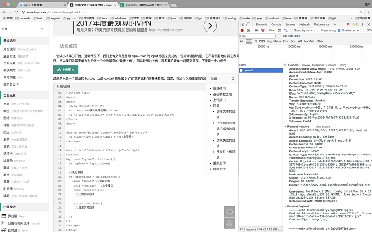
Task: Filter network by Img type
Action: tap(269, 41)
